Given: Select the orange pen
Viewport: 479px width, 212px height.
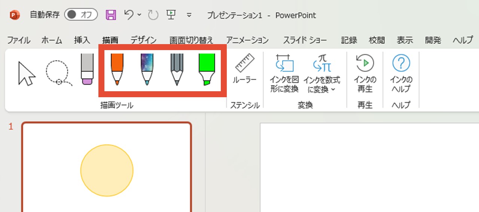Looking at the screenshot, I should (117, 70).
